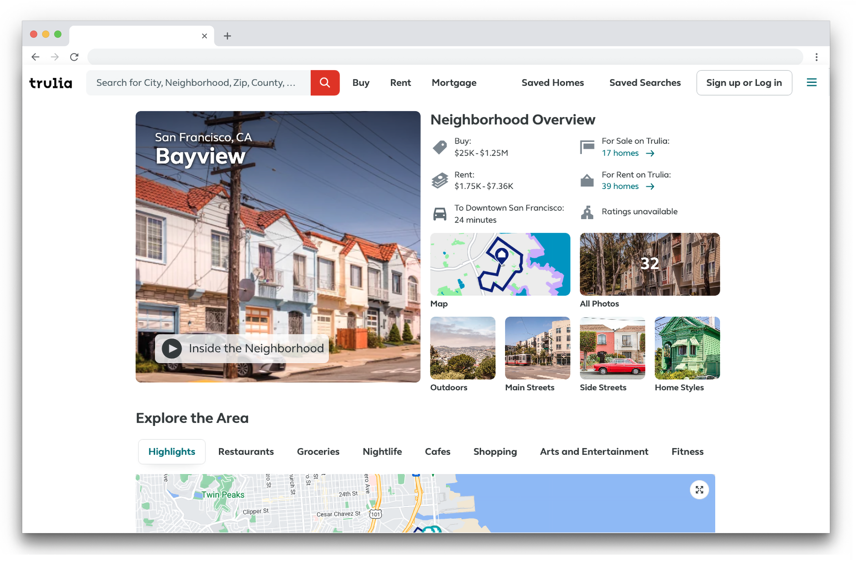Switch to the Shopping tab
The width and height of the screenshot is (856, 570).
click(x=495, y=451)
